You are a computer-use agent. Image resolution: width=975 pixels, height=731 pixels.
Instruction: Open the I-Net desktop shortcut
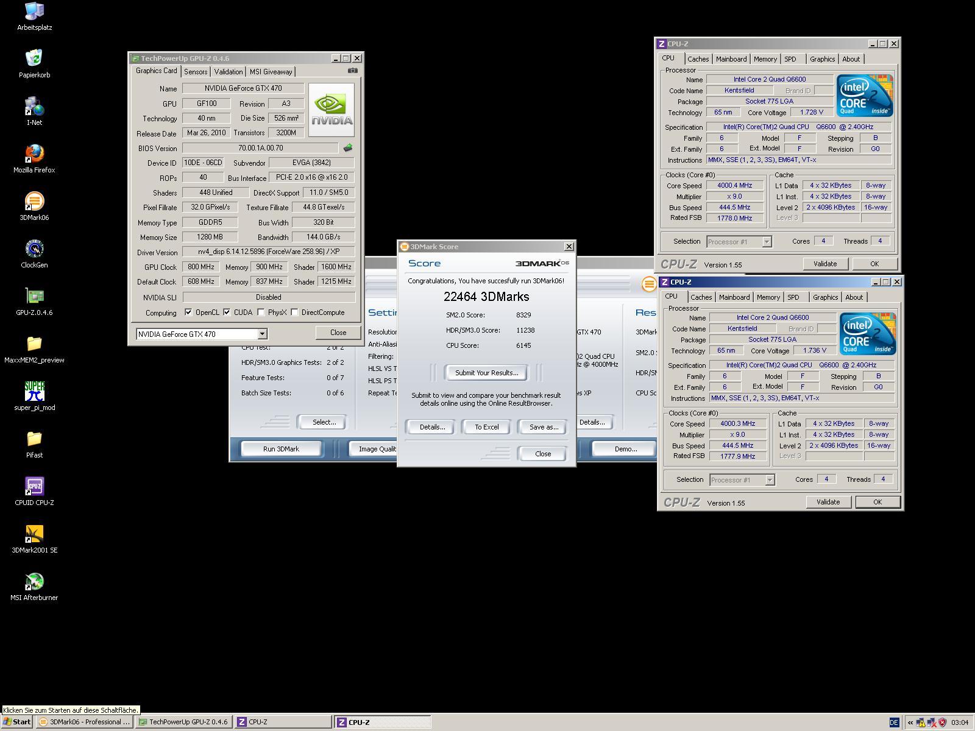pyautogui.click(x=34, y=111)
